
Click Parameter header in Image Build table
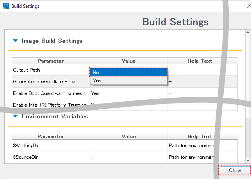pos(51,61)
